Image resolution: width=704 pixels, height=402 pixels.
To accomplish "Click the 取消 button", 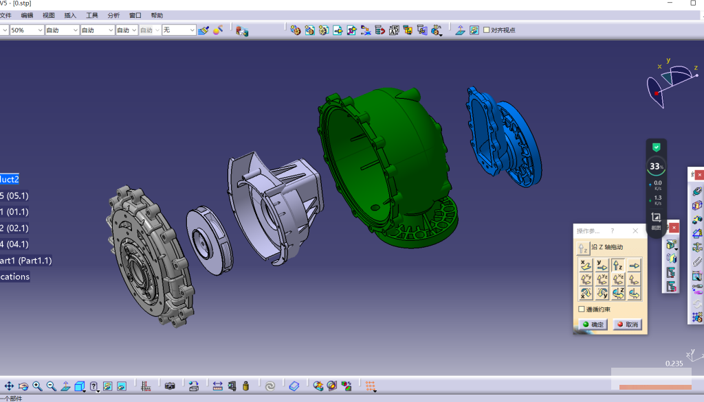I will (627, 324).
